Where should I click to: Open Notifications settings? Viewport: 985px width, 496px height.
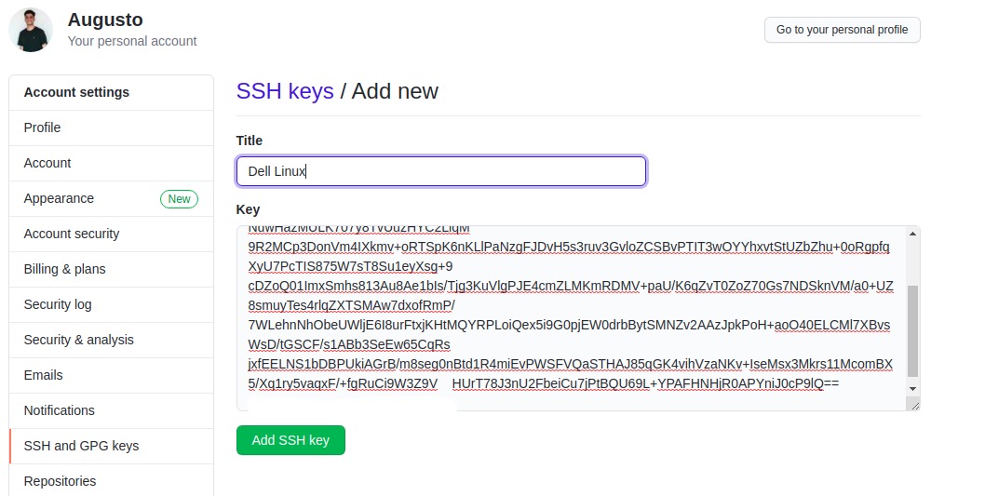coord(111,410)
